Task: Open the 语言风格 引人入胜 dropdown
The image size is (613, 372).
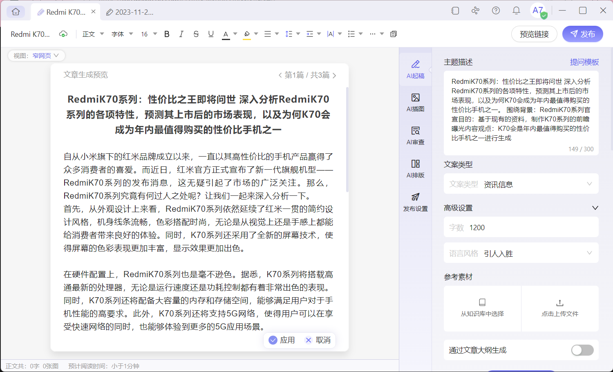Action: (x=521, y=253)
